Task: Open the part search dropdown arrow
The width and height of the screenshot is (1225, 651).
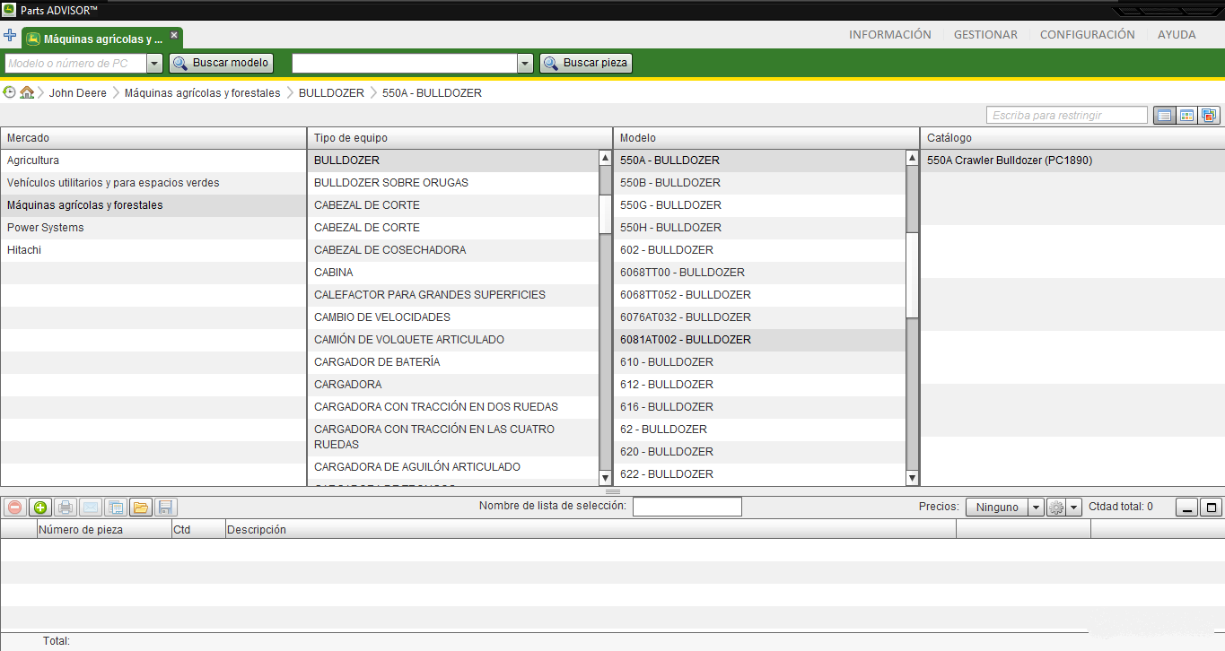Action: (x=526, y=64)
